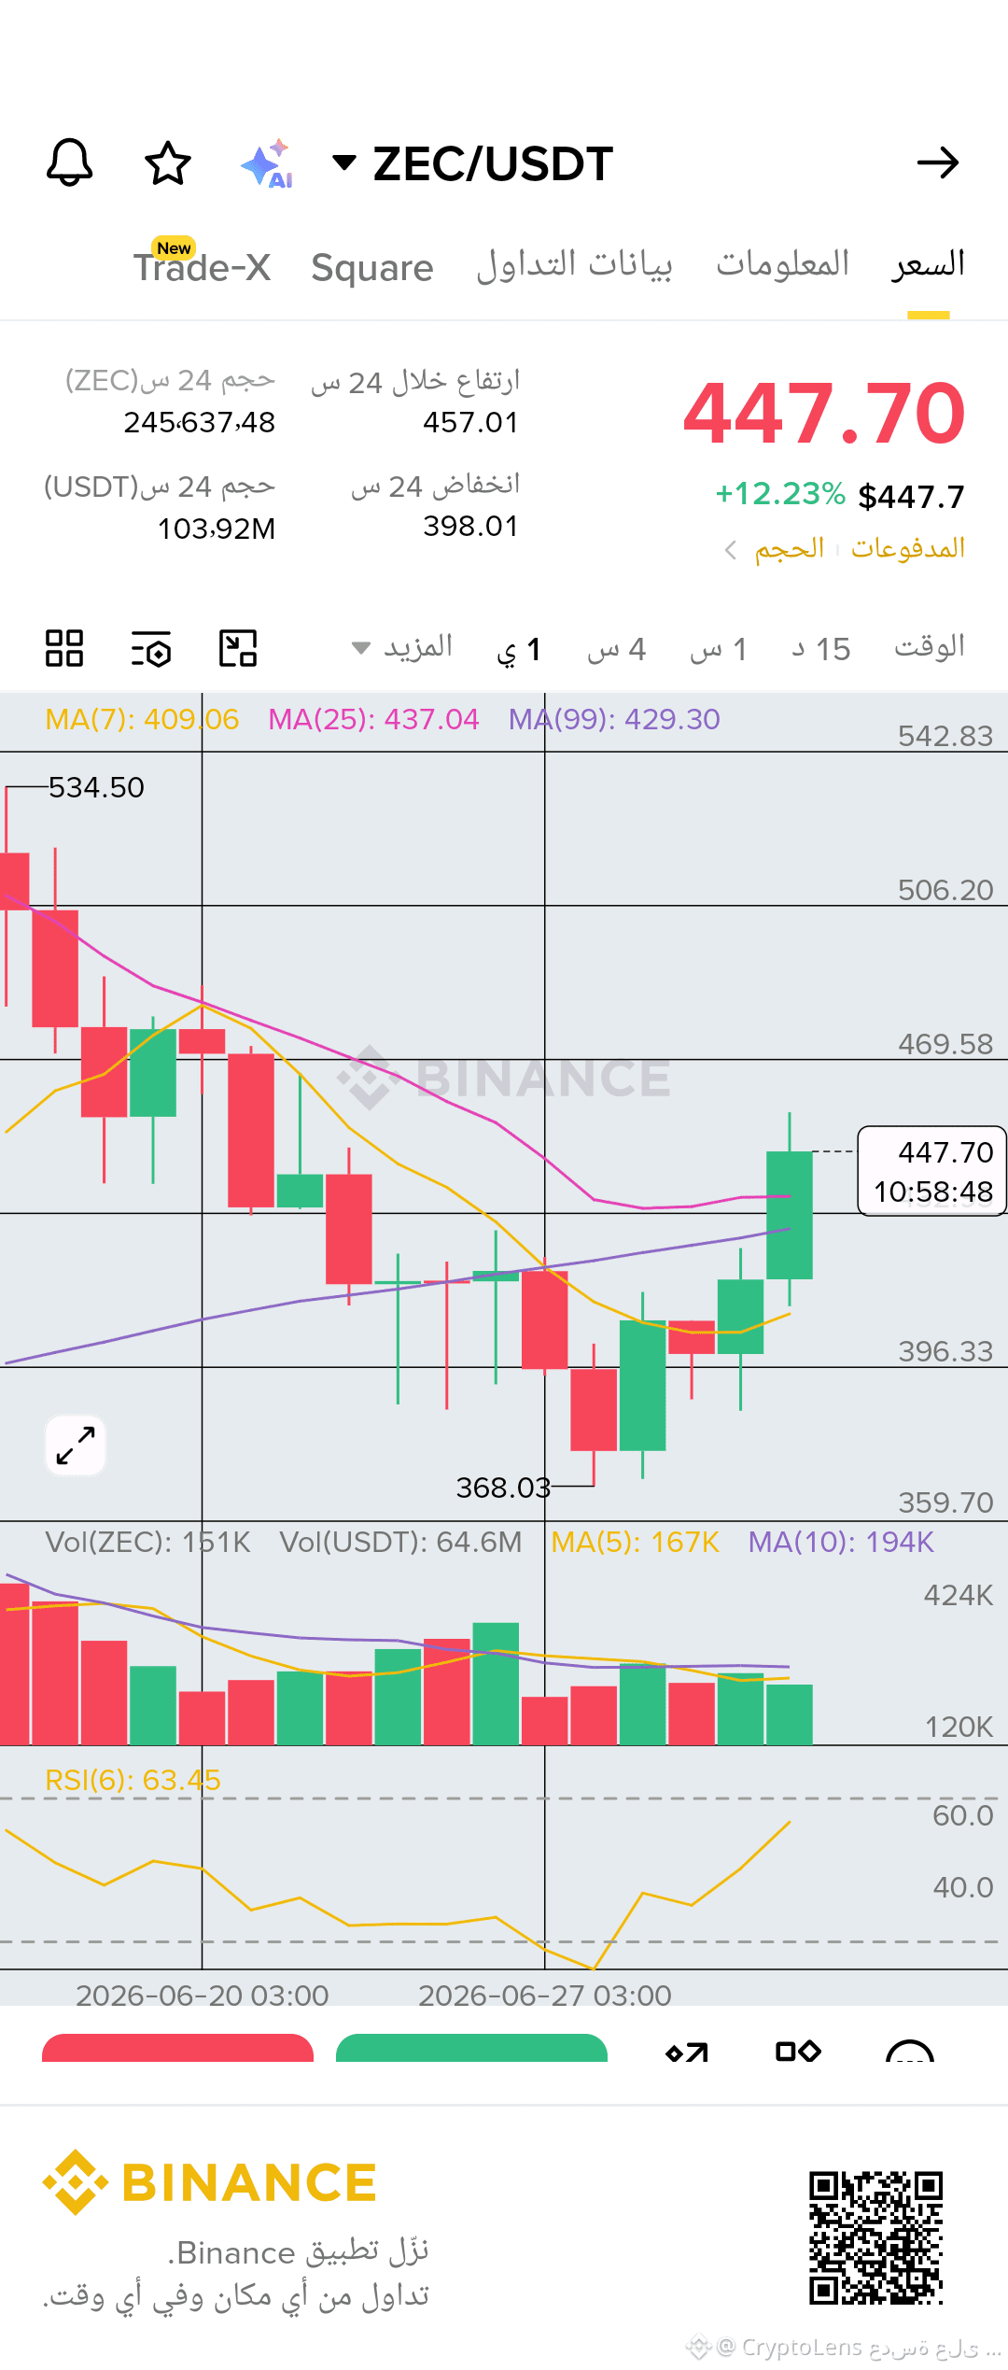Tap 24h volume 103.92M value
Screen dimensions: 1008x2370
click(x=217, y=529)
